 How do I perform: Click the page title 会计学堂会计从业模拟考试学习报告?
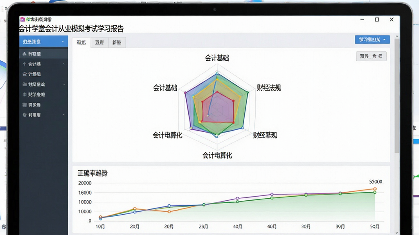click(71, 29)
